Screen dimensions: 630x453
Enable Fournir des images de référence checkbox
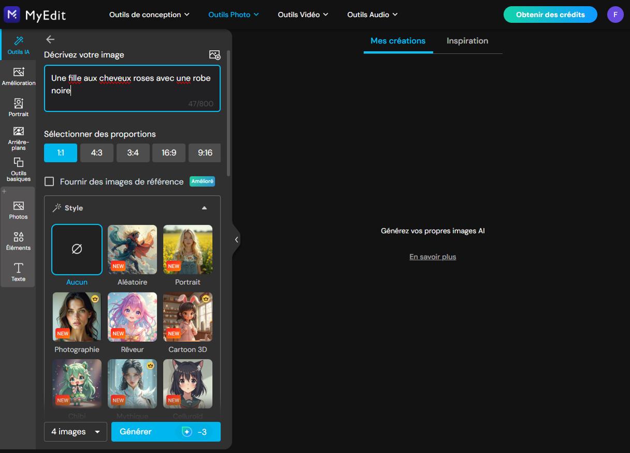(x=49, y=182)
